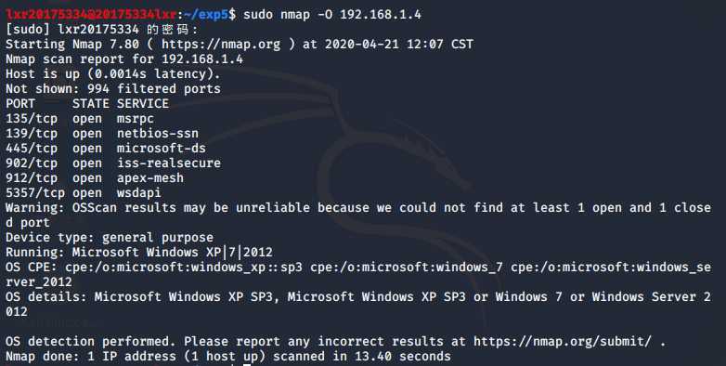The height and width of the screenshot is (366, 726).
Task: Click the 'Device type: general purpose' line
Action: (110, 238)
